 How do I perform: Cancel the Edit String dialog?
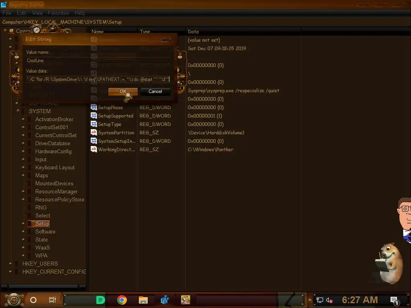(155, 91)
